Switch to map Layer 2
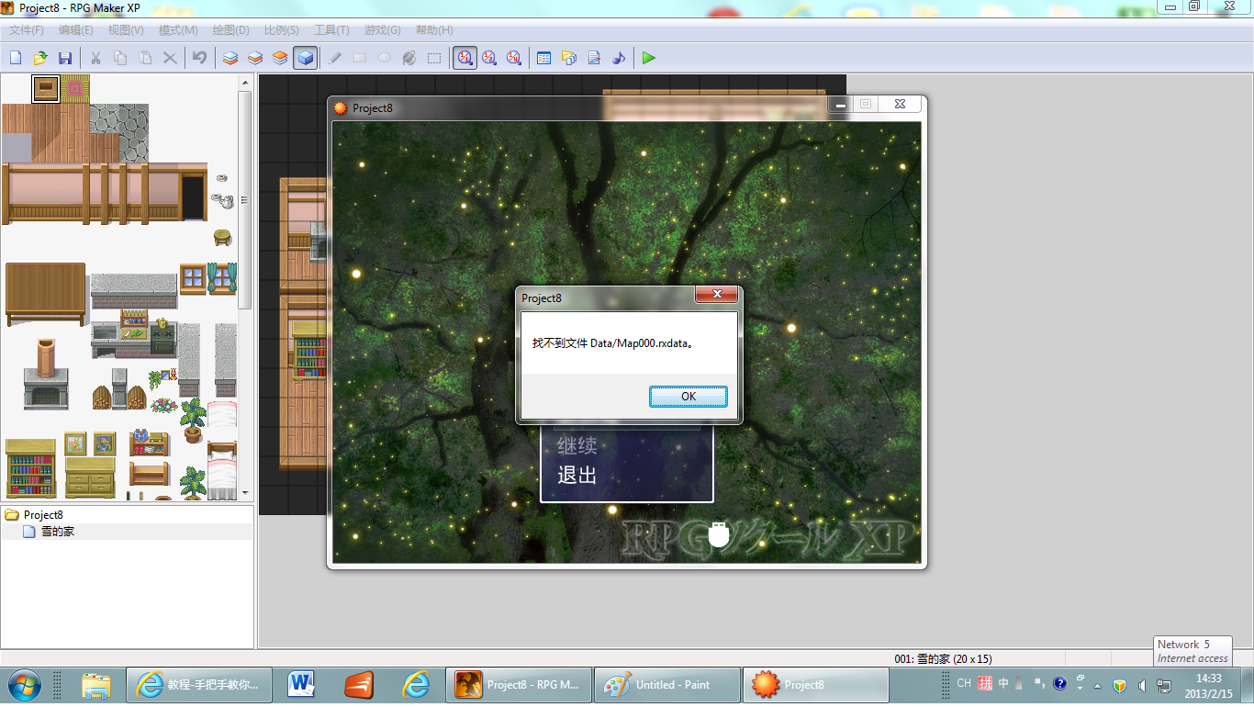This screenshot has width=1254, height=707. coord(255,58)
